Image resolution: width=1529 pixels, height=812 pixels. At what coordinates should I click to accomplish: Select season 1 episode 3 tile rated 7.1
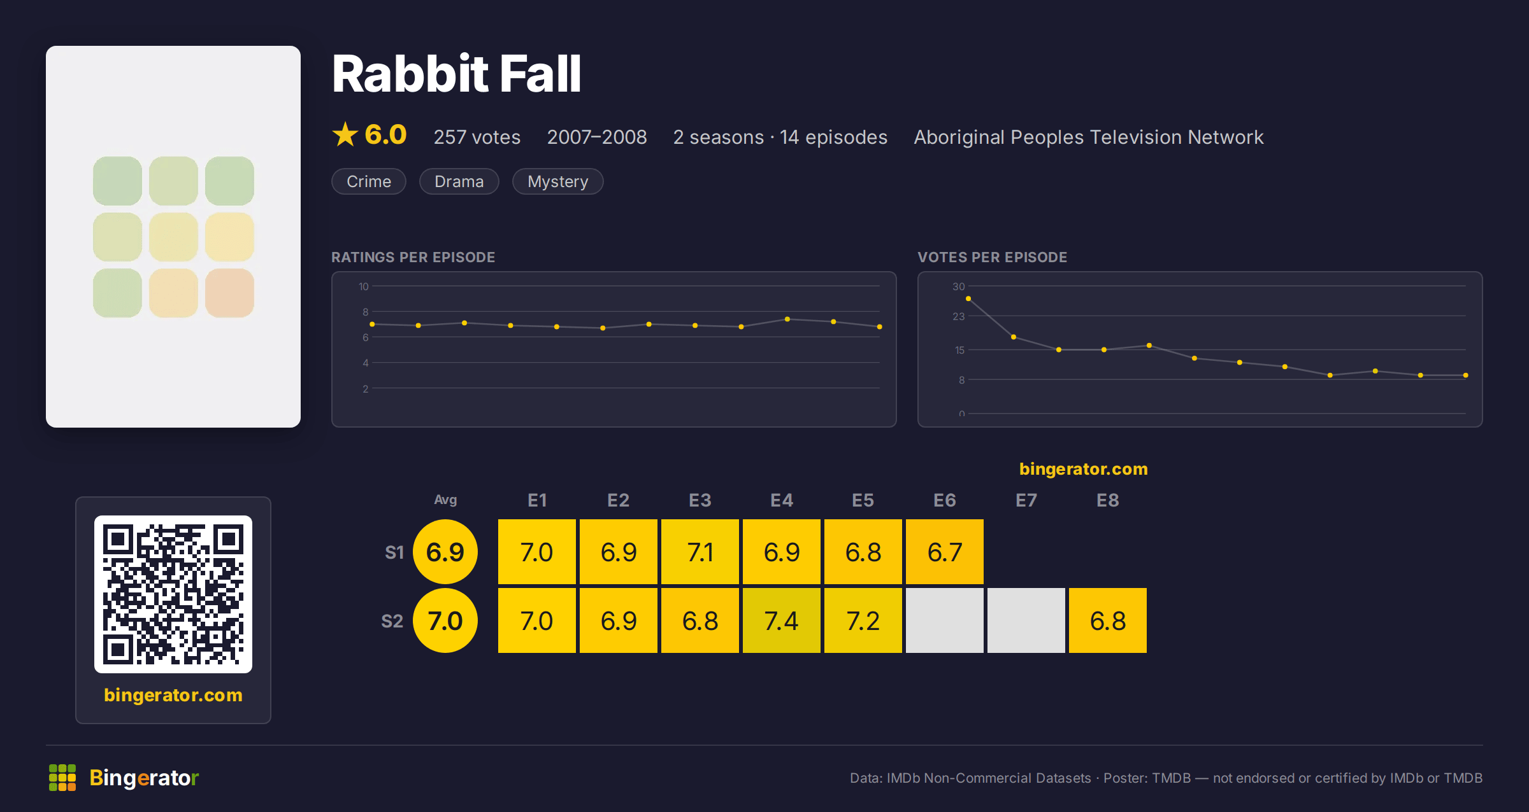pyautogui.click(x=700, y=552)
